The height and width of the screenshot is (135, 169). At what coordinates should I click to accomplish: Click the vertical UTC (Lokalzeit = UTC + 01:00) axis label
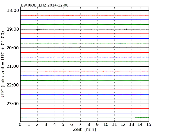pyautogui.click(x=3, y=64)
